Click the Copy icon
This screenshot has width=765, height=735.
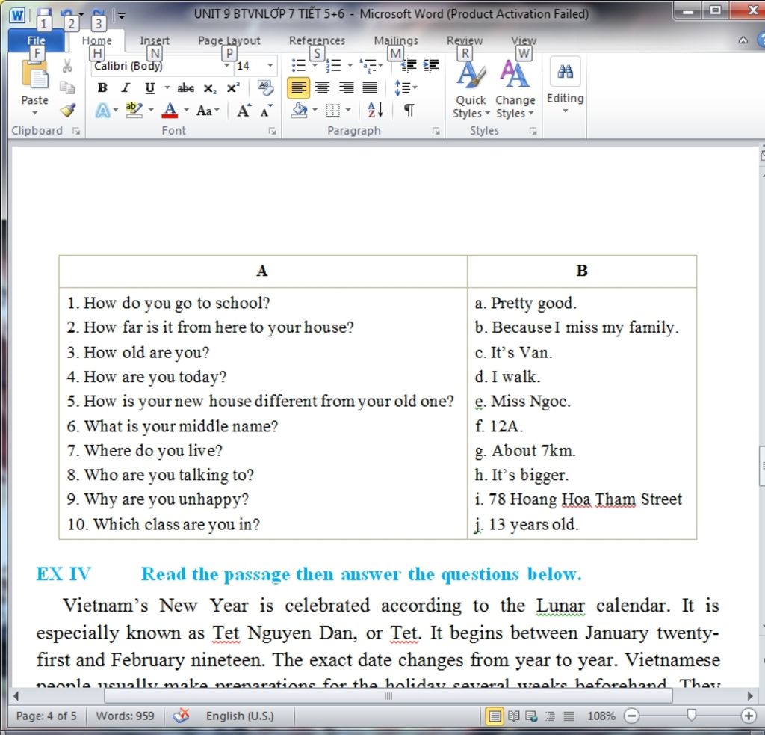(x=67, y=88)
